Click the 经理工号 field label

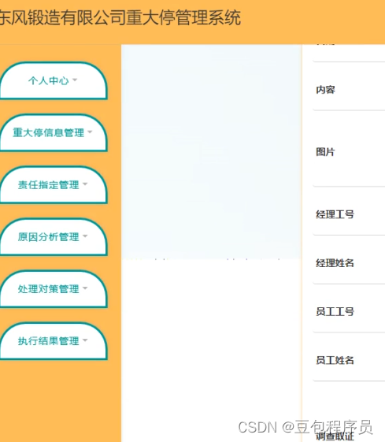click(x=335, y=214)
